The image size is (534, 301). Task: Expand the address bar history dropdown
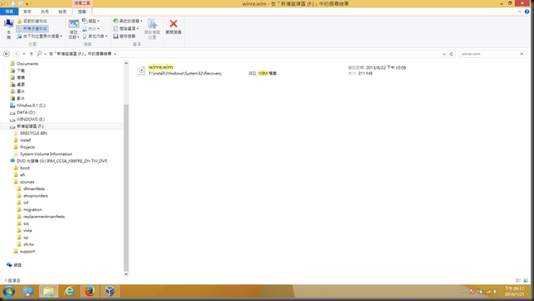[444, 54]
